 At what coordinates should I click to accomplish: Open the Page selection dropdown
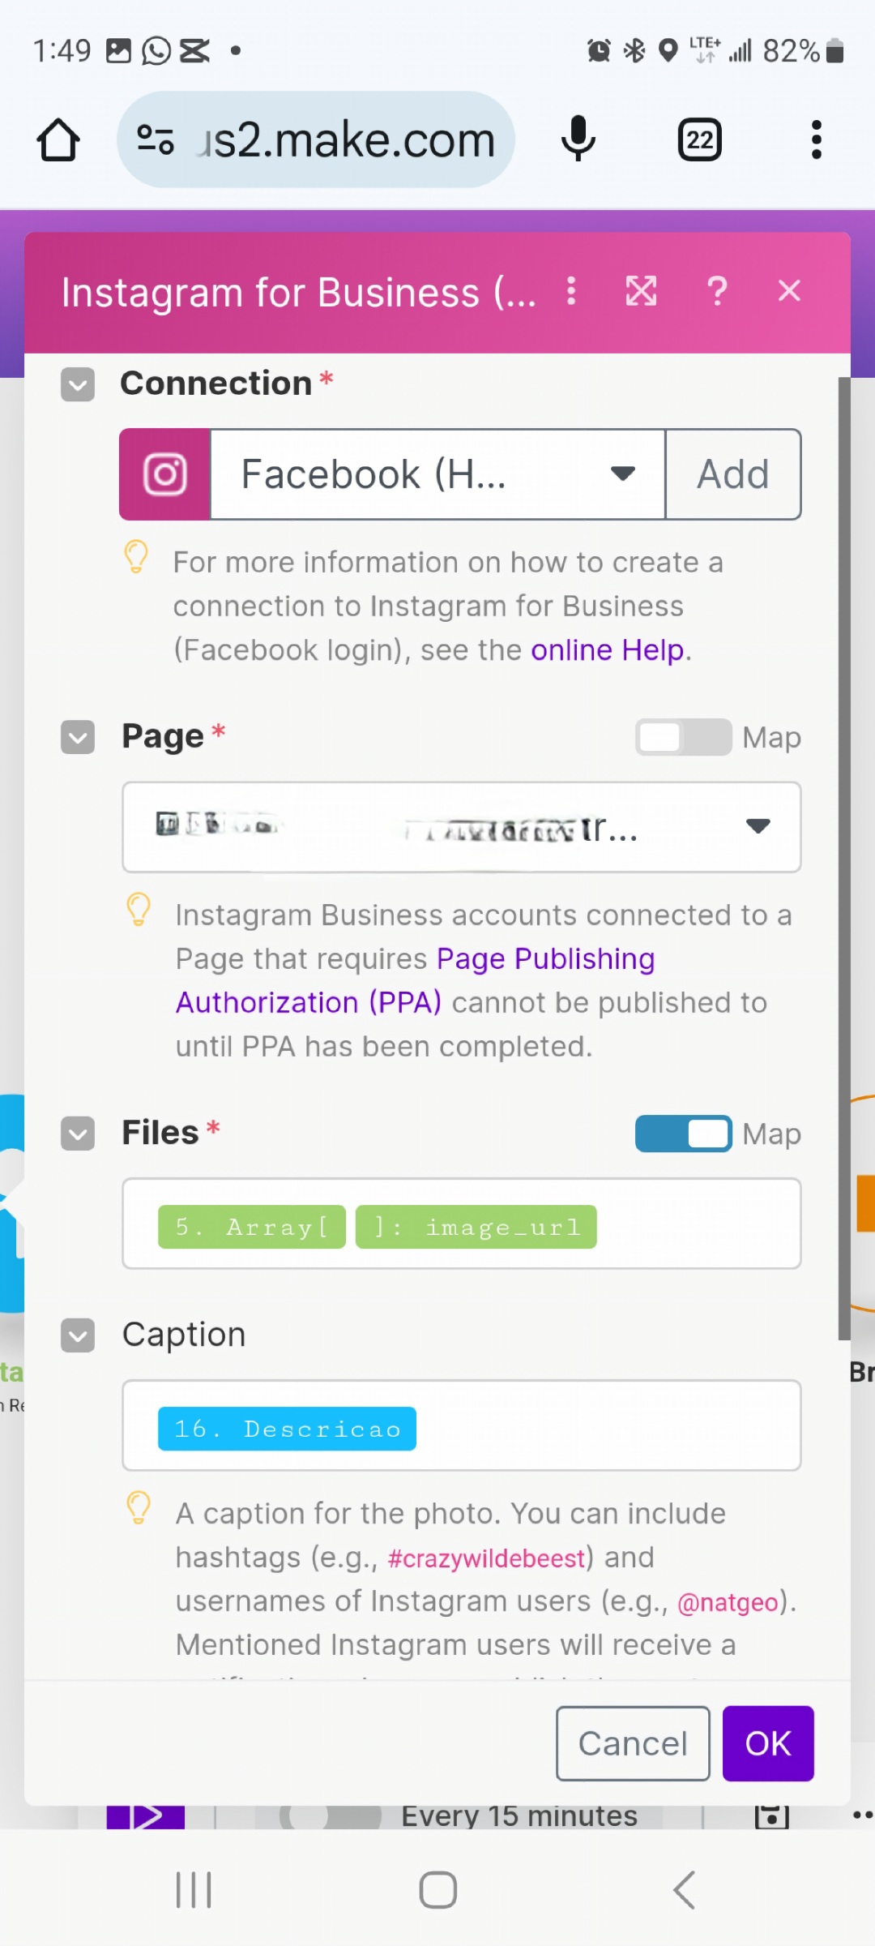point(462,827)
